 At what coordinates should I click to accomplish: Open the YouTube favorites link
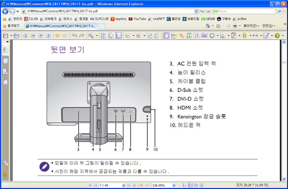(137, 19)
